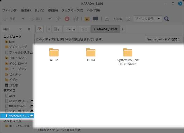Open rootantiX23 device in sidebar
The height and width of the screenshot is (133, 184).
pos(15,106)
